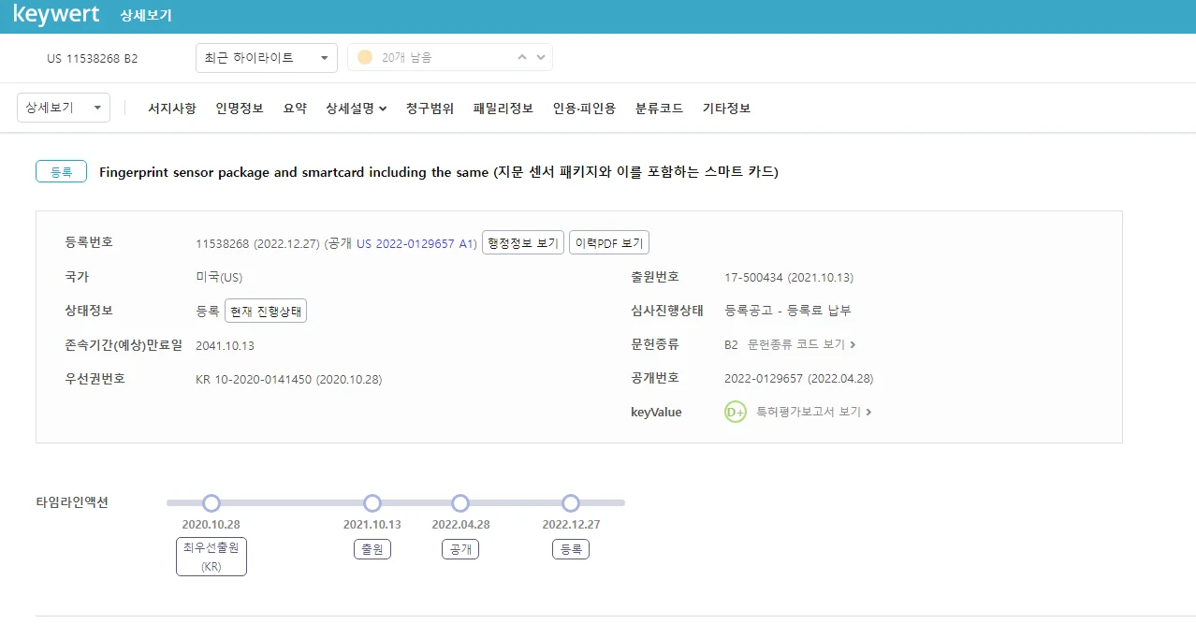Screen dimensions: 1196x624
Task: Select the 인용·피인용 tab
Action: (584, 109)
